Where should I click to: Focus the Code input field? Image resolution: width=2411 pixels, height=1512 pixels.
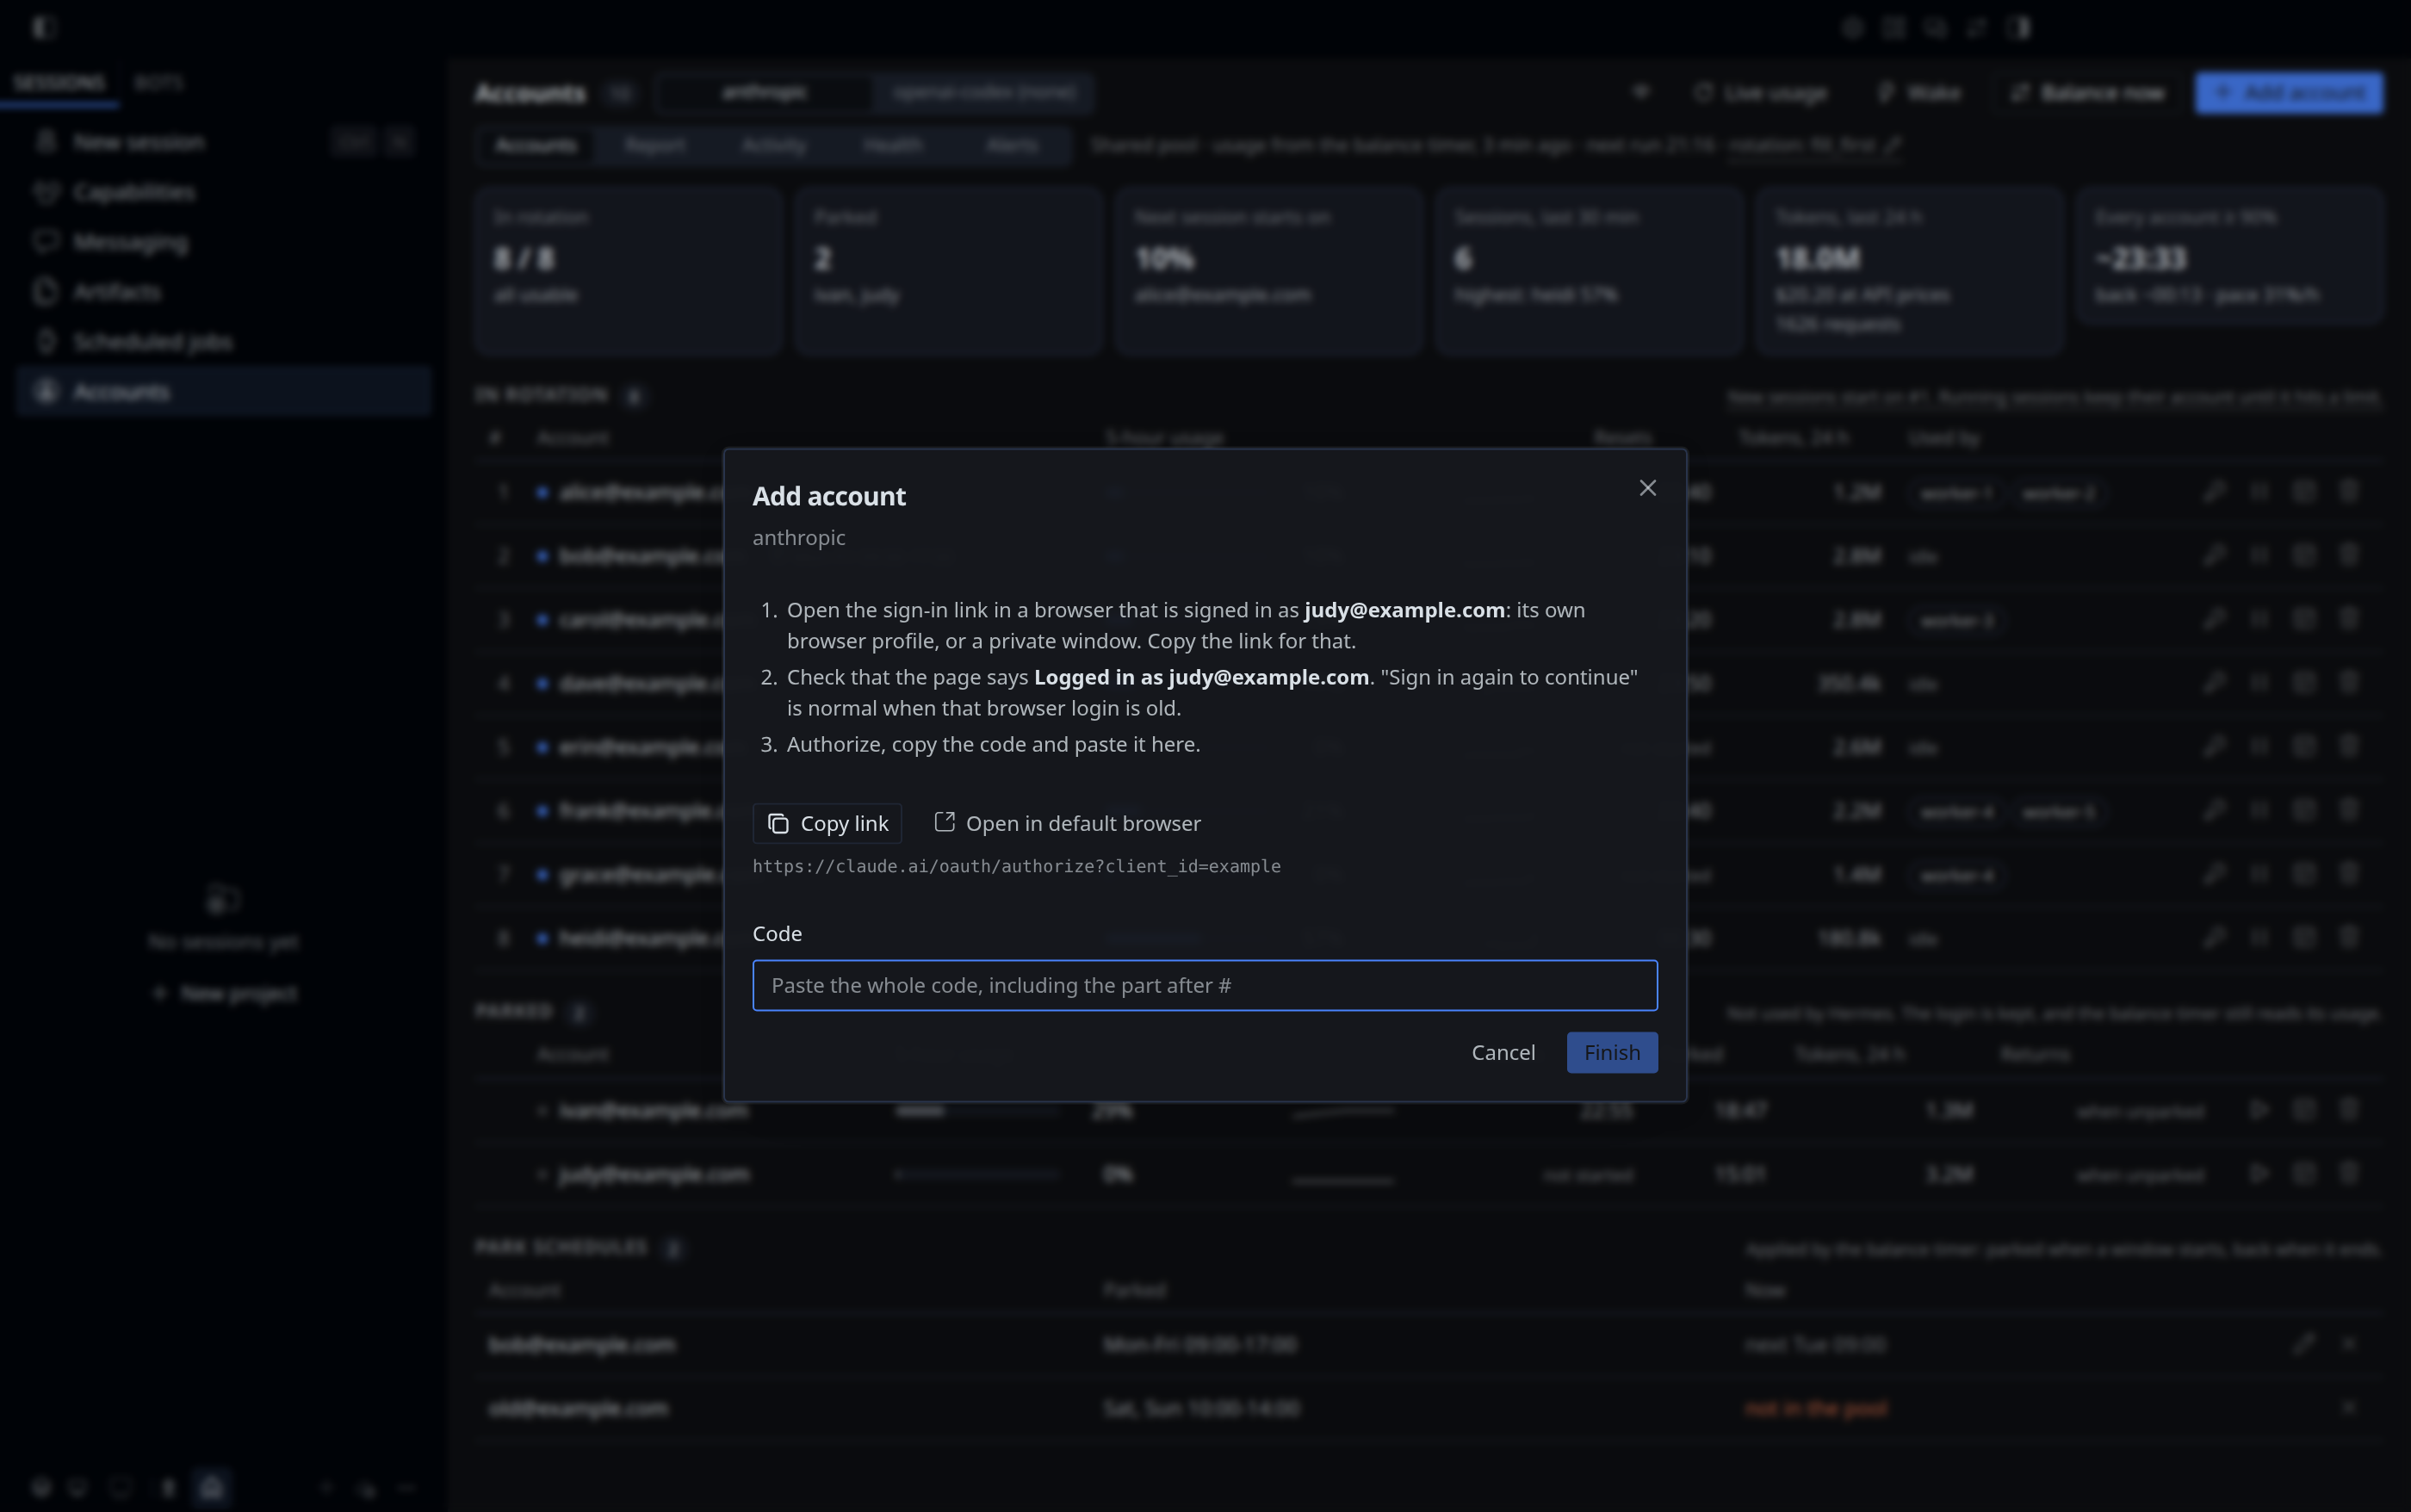[x=1205, y=985]
